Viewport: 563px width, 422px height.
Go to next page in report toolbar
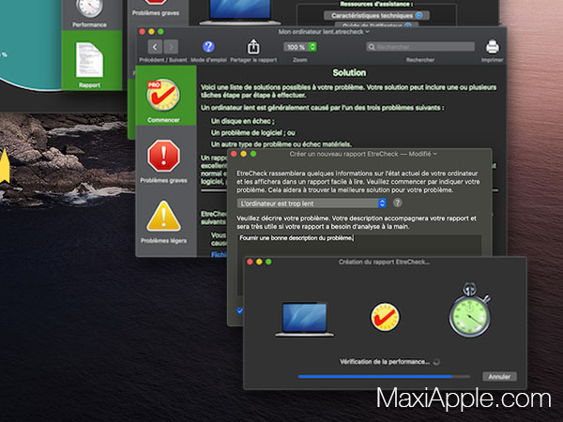point(171,47)
